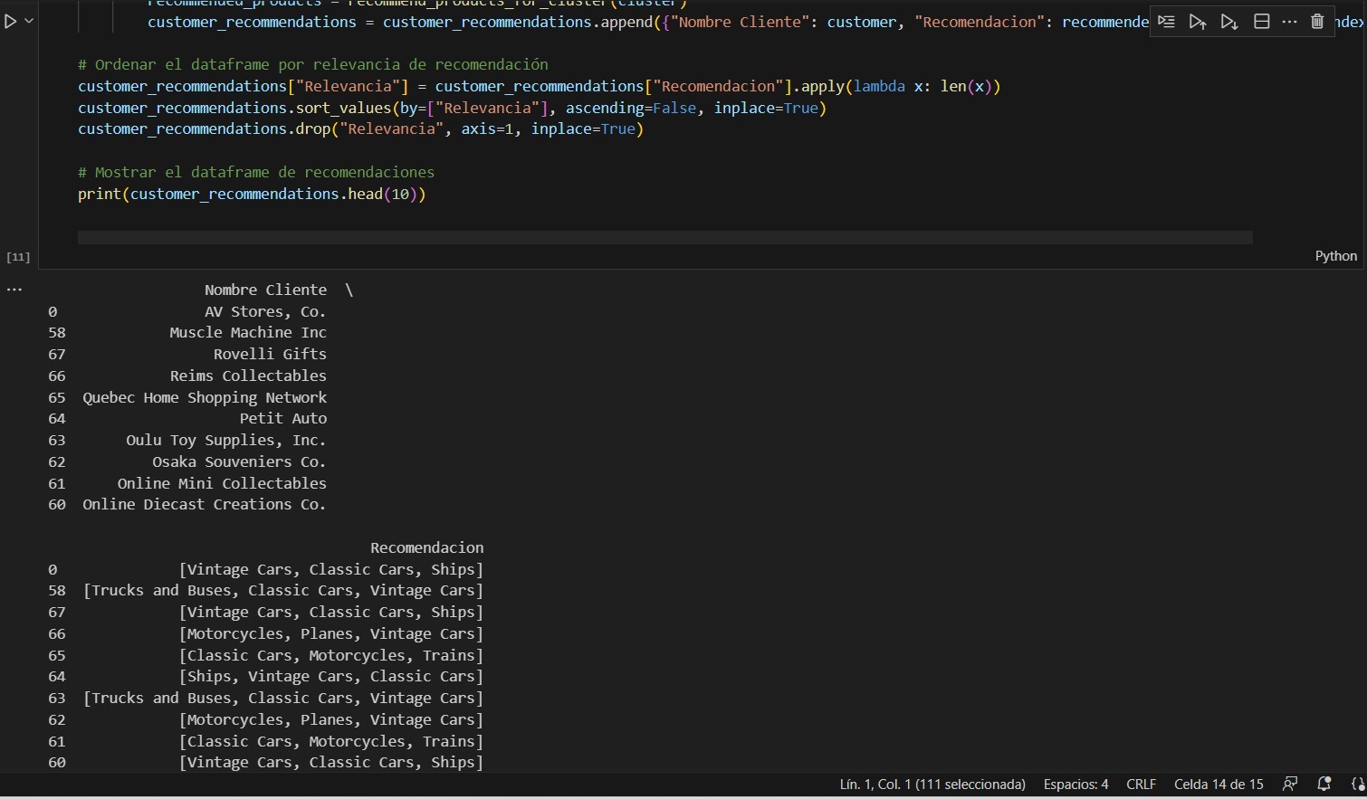1367x799 pixels.
Task: Execute cells above this cell
Action: point(1198,22)
